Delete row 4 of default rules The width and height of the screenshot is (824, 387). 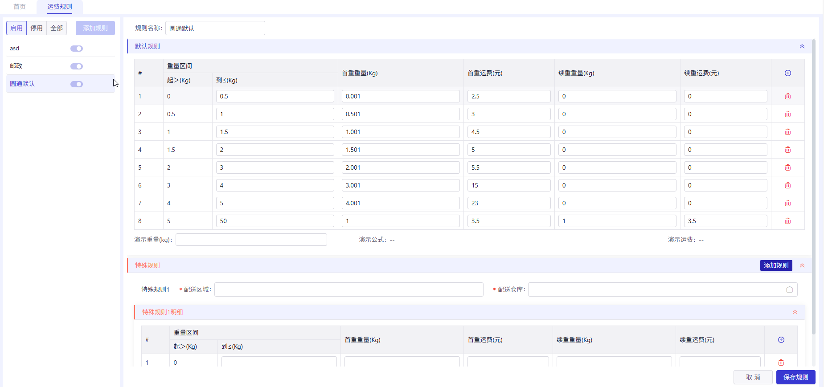[787, 150]
